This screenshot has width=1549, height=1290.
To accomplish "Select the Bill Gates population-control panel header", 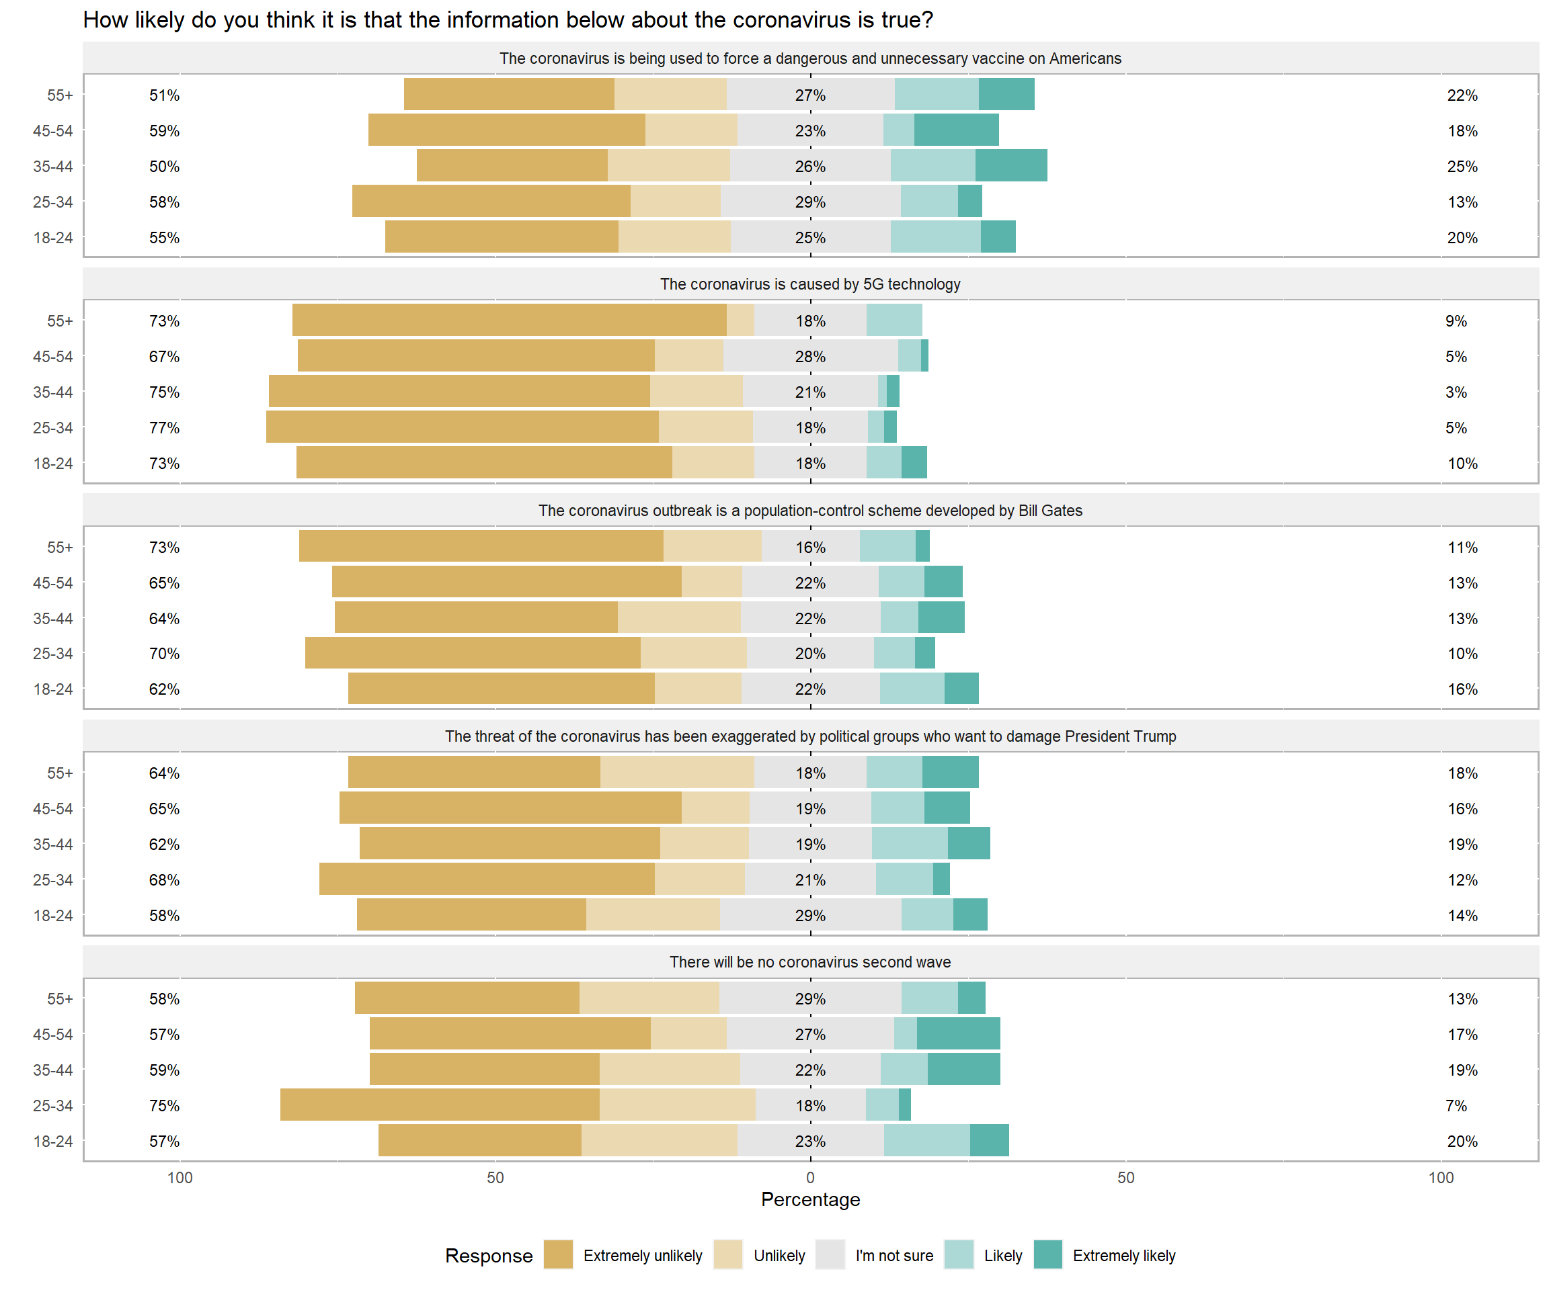I will (810, 510).
